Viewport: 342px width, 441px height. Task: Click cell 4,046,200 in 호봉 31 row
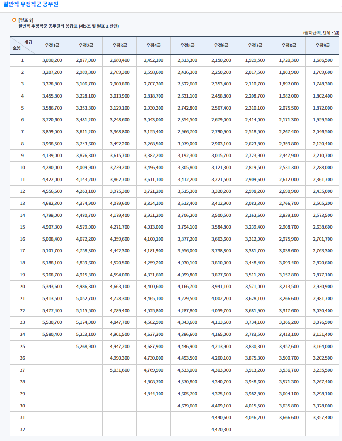255,417
